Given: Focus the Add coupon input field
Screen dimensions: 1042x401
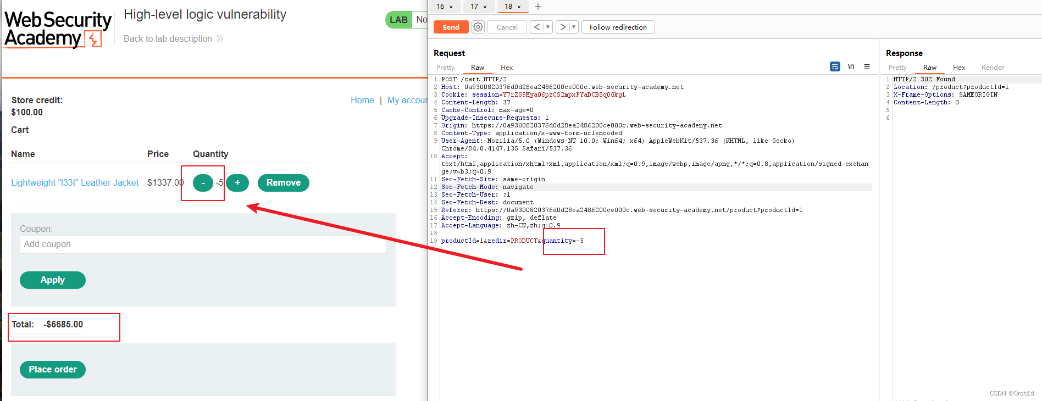Looking at the screenshot, I should tap(203, 244).
